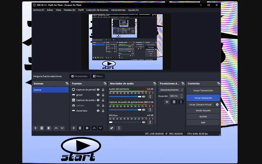The image size is (262, 164).
Task: Click Iniciar Transmisión button
Action: click(x=203, y=90)
